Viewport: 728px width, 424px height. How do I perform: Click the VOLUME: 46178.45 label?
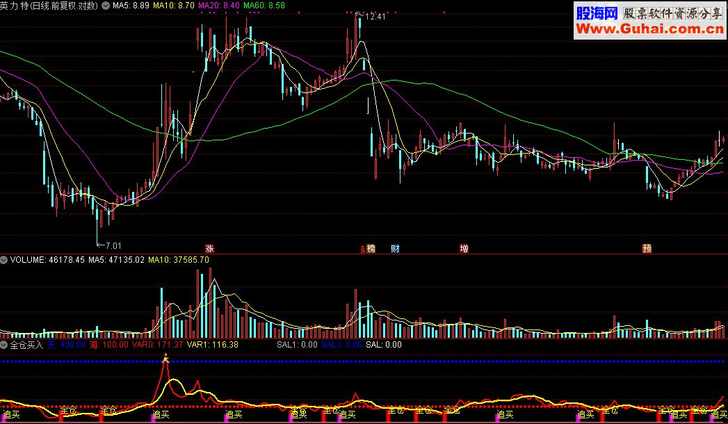pos(47,260)
